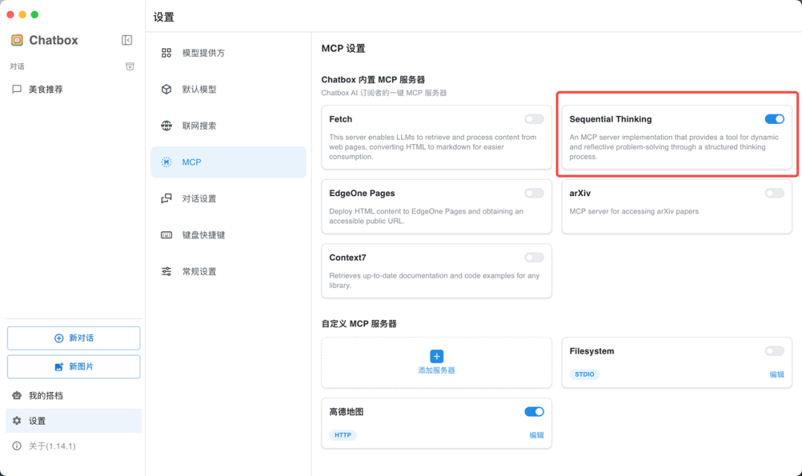The image size is (802, 476).
Task: Turn off the 高德地图 server toggle
Action: point(534,411)
